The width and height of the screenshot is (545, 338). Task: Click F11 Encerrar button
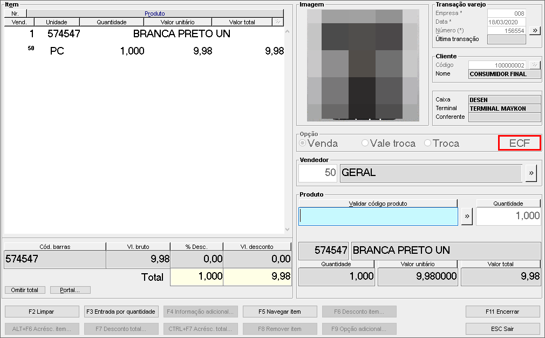click(x=502, y=312)
